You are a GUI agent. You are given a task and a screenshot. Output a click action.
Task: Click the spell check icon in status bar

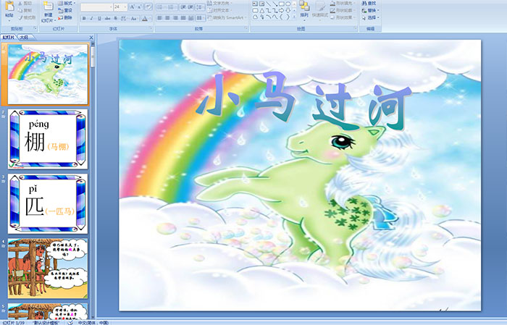pyautogui.click(x=70, y=322)
